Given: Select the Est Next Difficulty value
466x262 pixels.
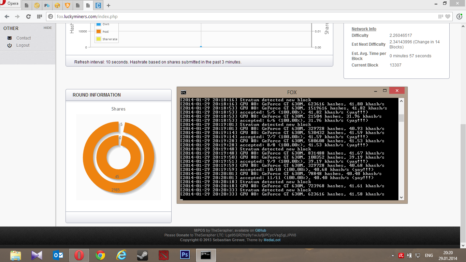Looking at the screenshot, I should pos(414,44).
